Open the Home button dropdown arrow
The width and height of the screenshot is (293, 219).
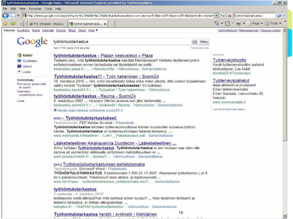point(222,24)
